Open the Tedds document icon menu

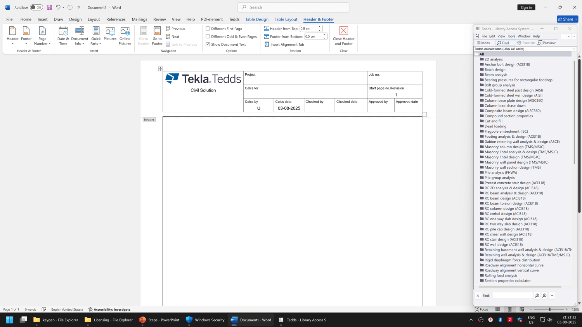point(477,36)
